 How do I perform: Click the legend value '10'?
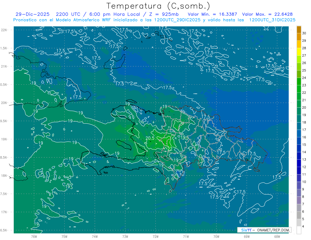(304, 182)
